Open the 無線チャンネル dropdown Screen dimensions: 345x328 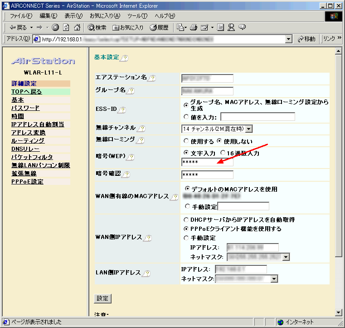[249, 129]
